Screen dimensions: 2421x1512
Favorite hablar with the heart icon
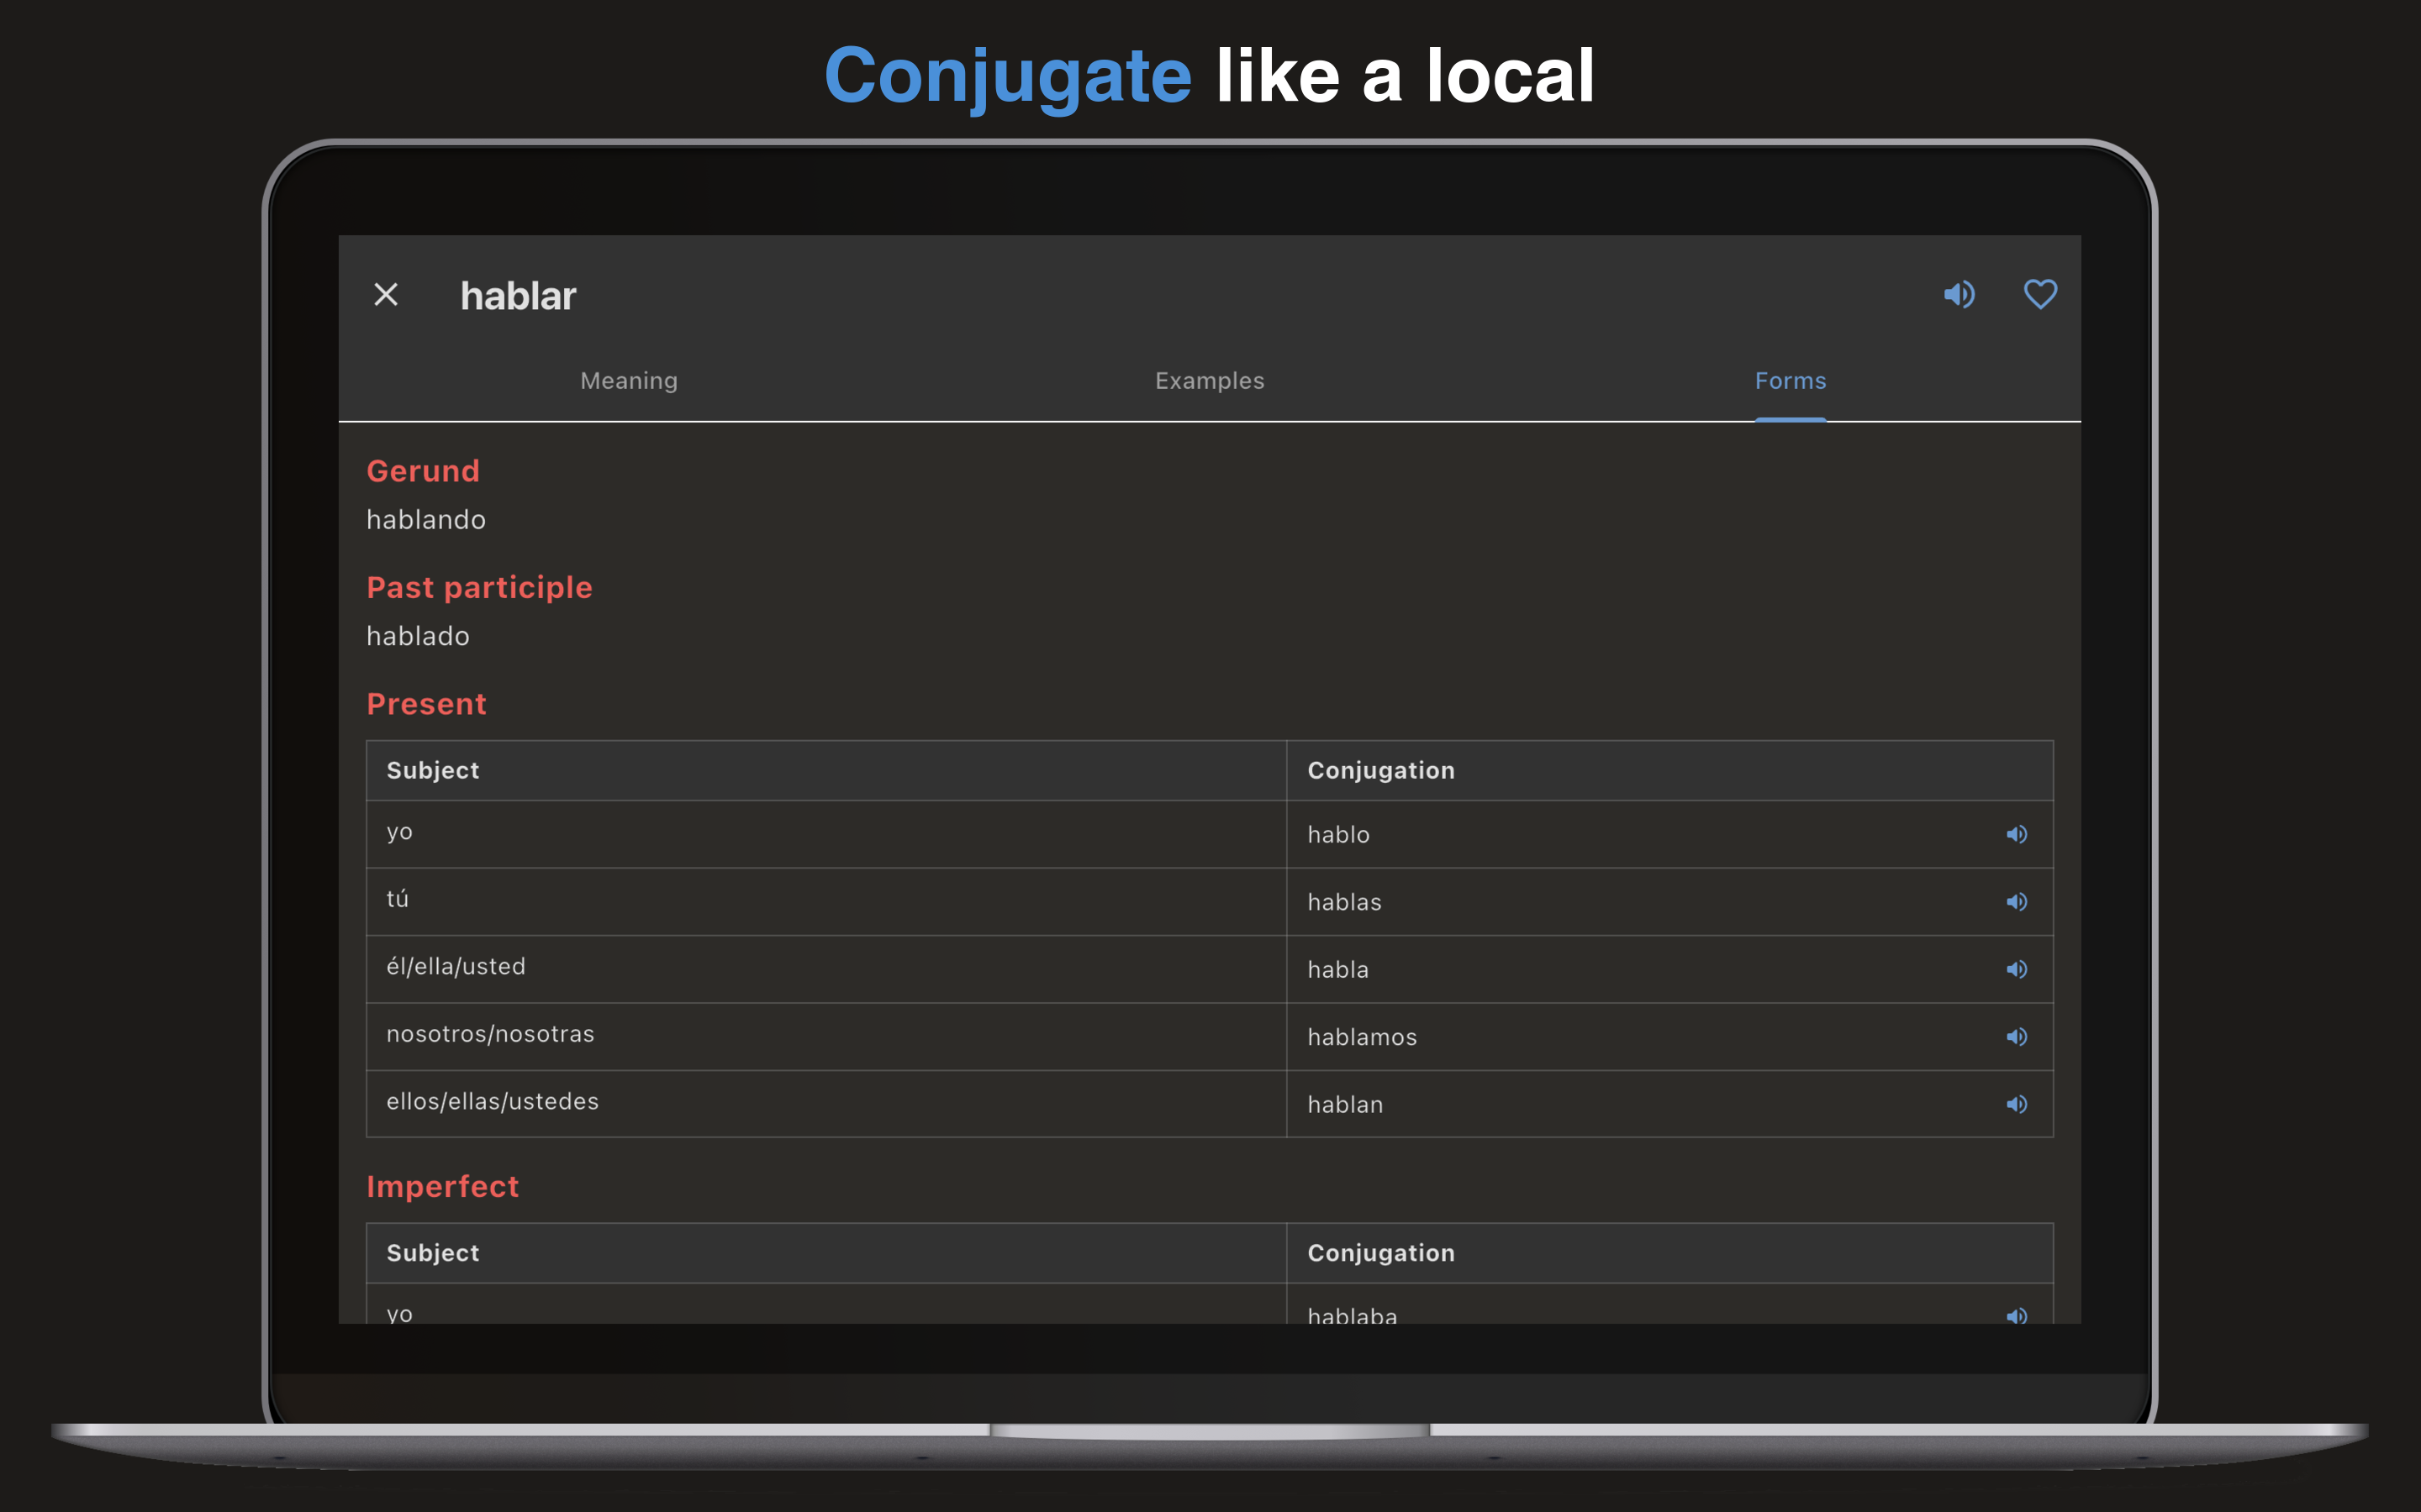pos(2040,295)
